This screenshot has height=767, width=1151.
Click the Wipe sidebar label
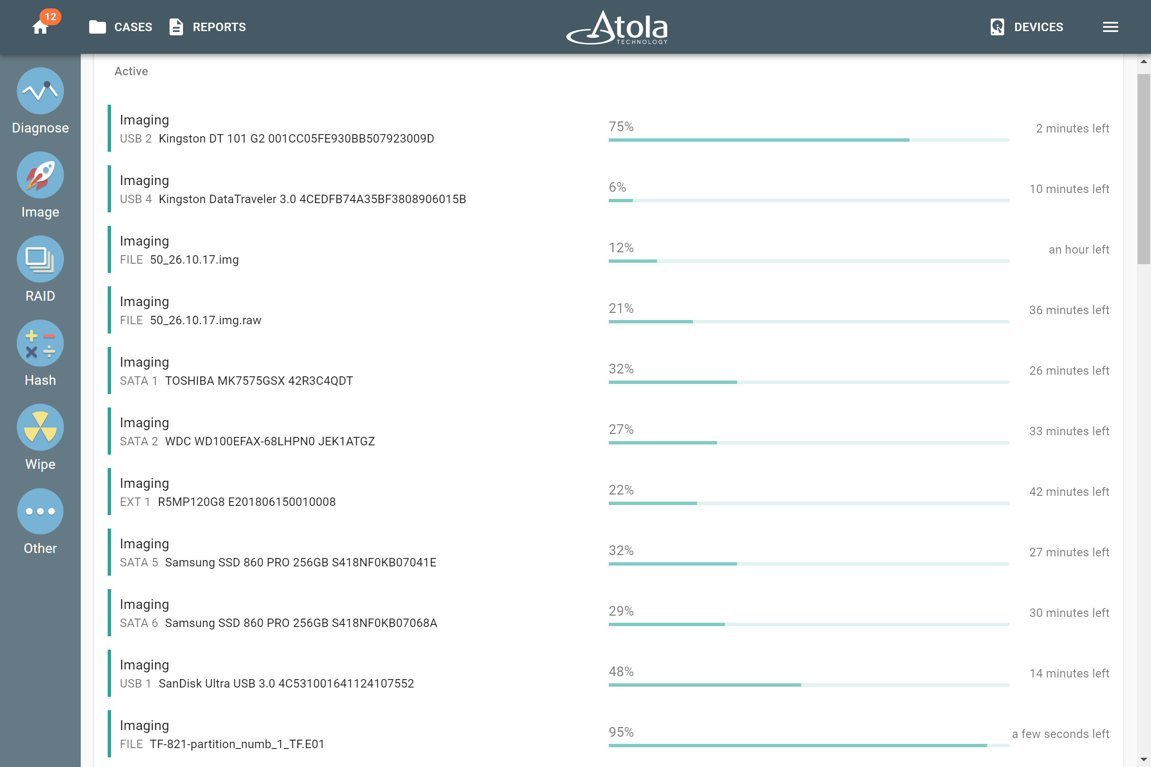click(40, 464)
